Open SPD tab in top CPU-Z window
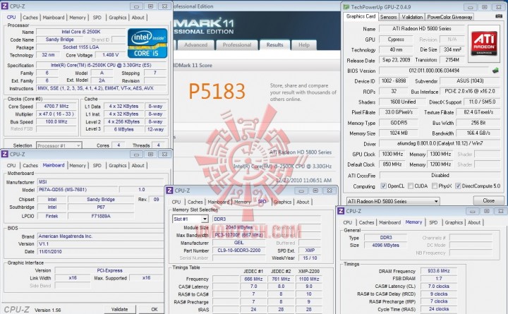The image size is (508, 314). pos(97,18)
